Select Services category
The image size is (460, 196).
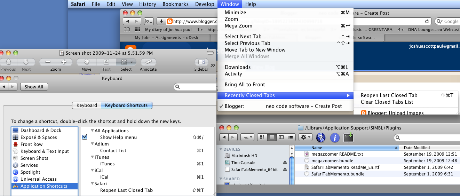point(44,165)
